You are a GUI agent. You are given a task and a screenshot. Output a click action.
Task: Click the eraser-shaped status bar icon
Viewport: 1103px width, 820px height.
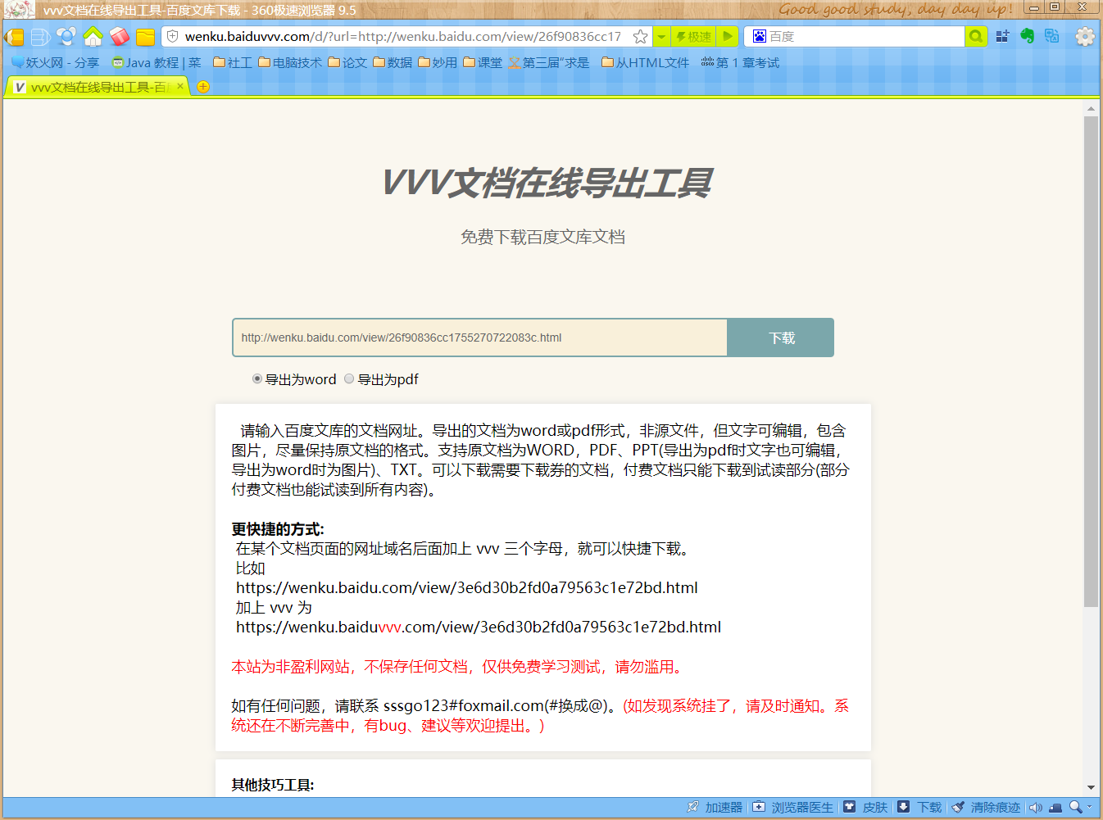pos(1055,808)
